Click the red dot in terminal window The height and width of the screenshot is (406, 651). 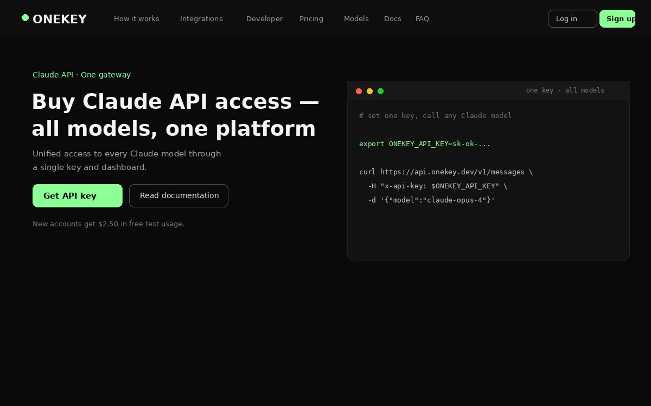click(x=359, y=91)
